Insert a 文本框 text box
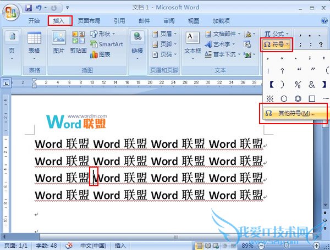The image size is (330, 250). point(193,46)
